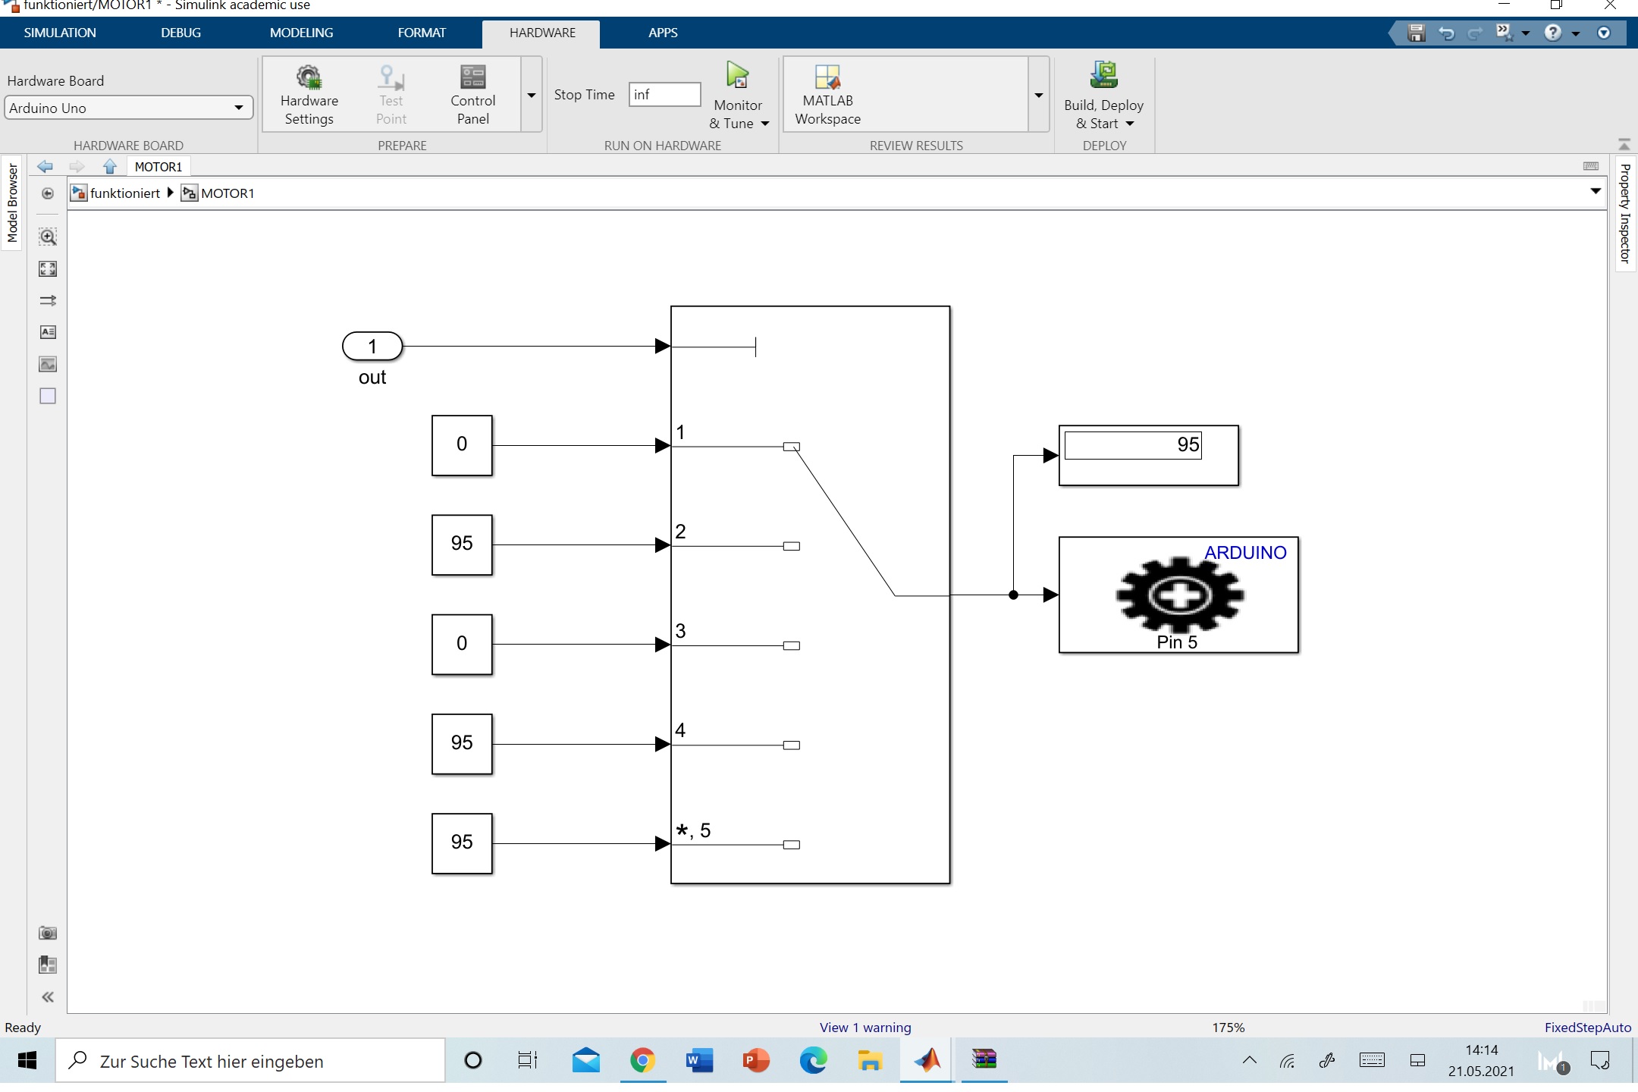Expand the Prepare section gallery arrow

point(531,96)
